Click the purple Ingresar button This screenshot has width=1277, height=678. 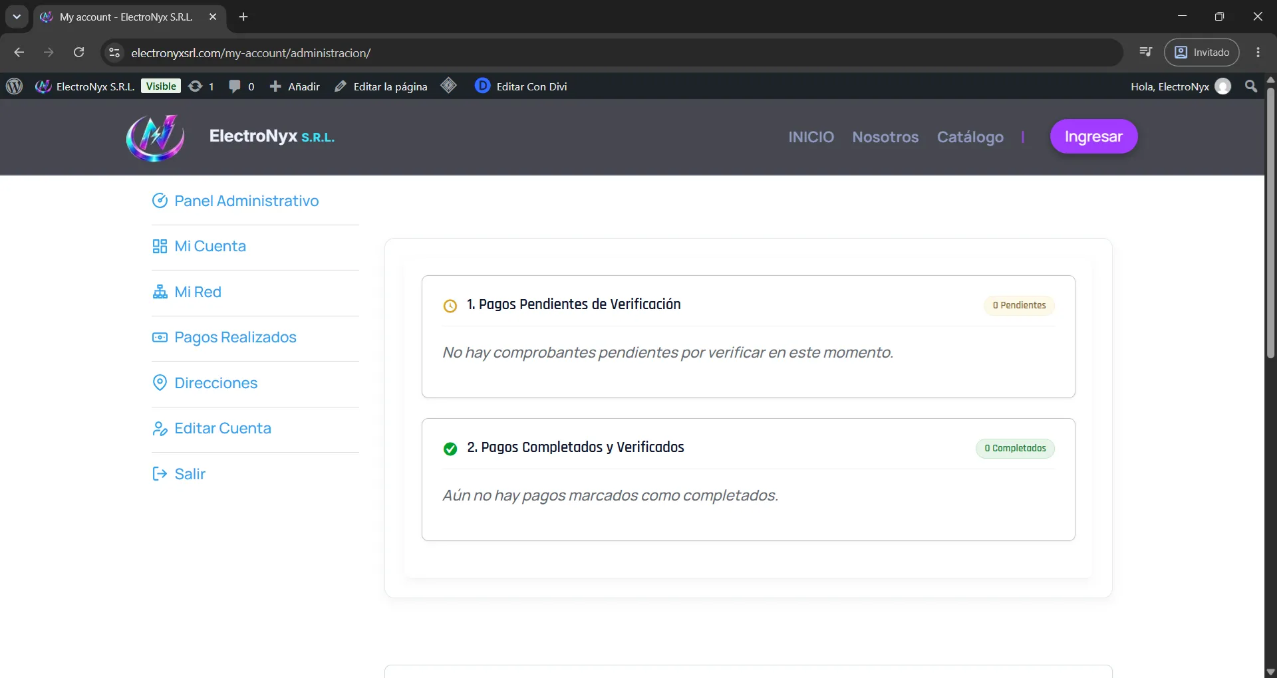(1093, 136)
